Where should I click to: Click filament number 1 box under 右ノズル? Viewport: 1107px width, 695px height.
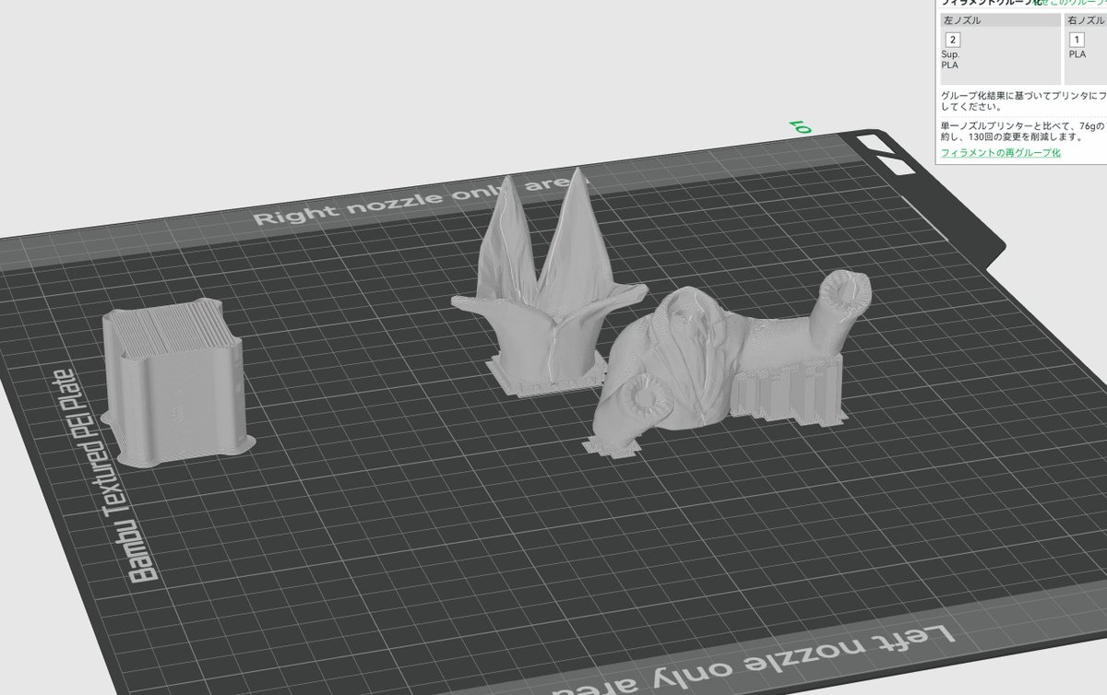[x=1077, y=40]
